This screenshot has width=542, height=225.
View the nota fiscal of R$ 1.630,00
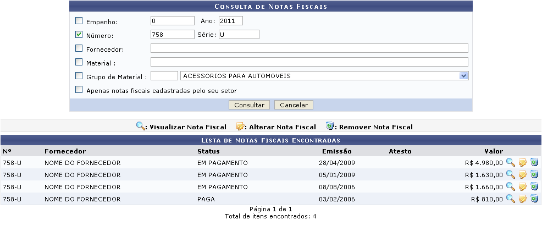[510, 174]
